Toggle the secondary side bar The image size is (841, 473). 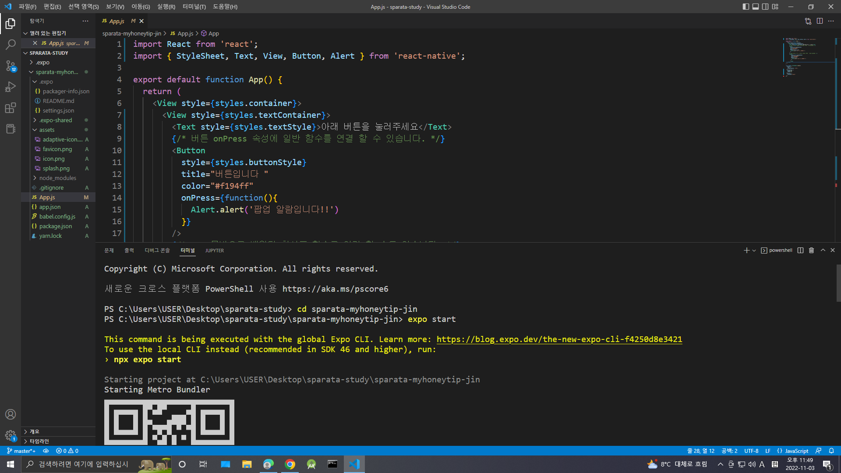(765, 7)
